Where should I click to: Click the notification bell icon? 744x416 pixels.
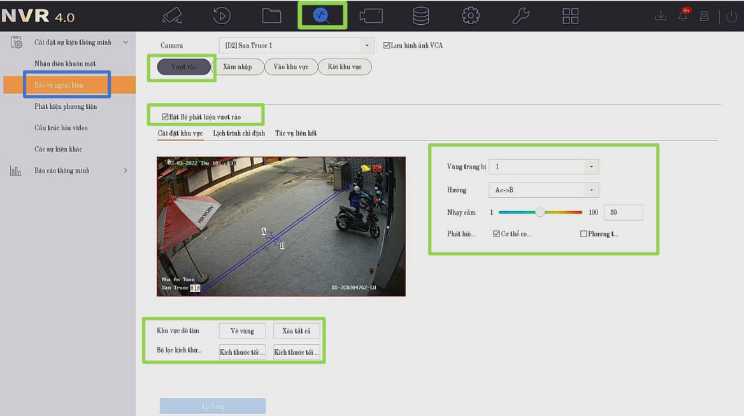(x=683, y=17)
